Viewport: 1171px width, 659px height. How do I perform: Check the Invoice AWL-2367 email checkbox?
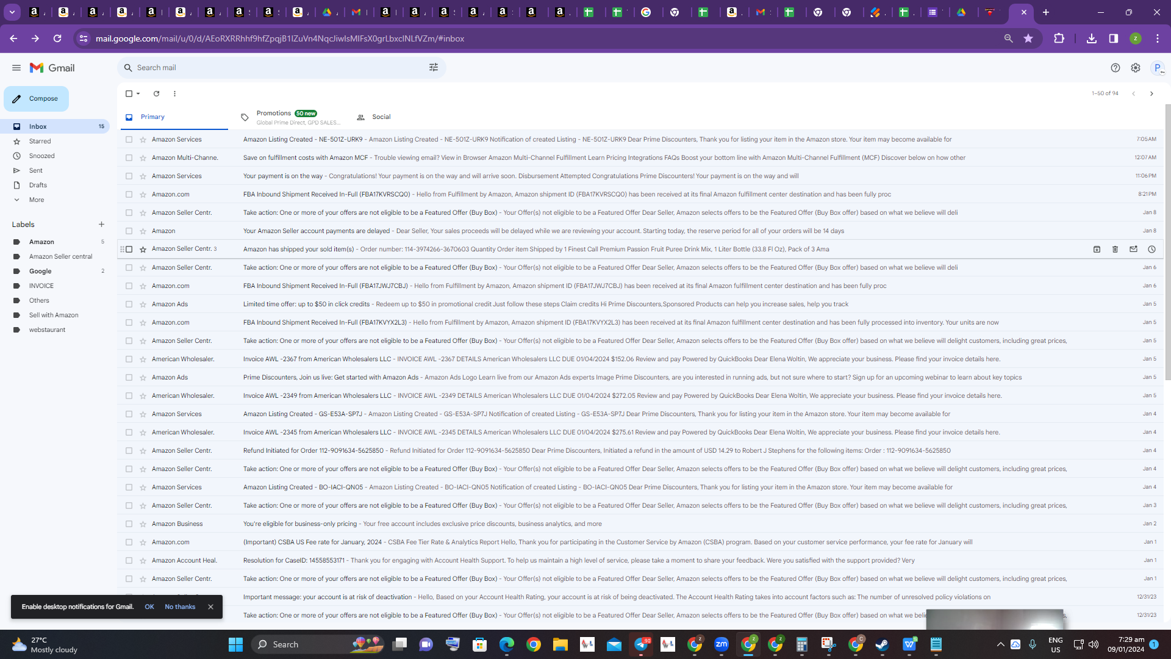click(x=129, y=359)
